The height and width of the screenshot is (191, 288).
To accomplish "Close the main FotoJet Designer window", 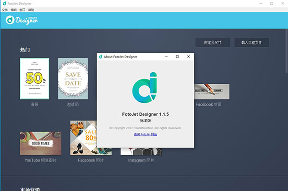I will (x=283, y=3).
